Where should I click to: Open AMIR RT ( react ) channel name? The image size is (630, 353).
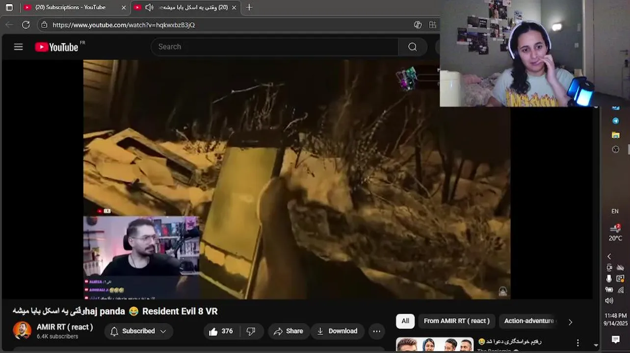[65, 327]
